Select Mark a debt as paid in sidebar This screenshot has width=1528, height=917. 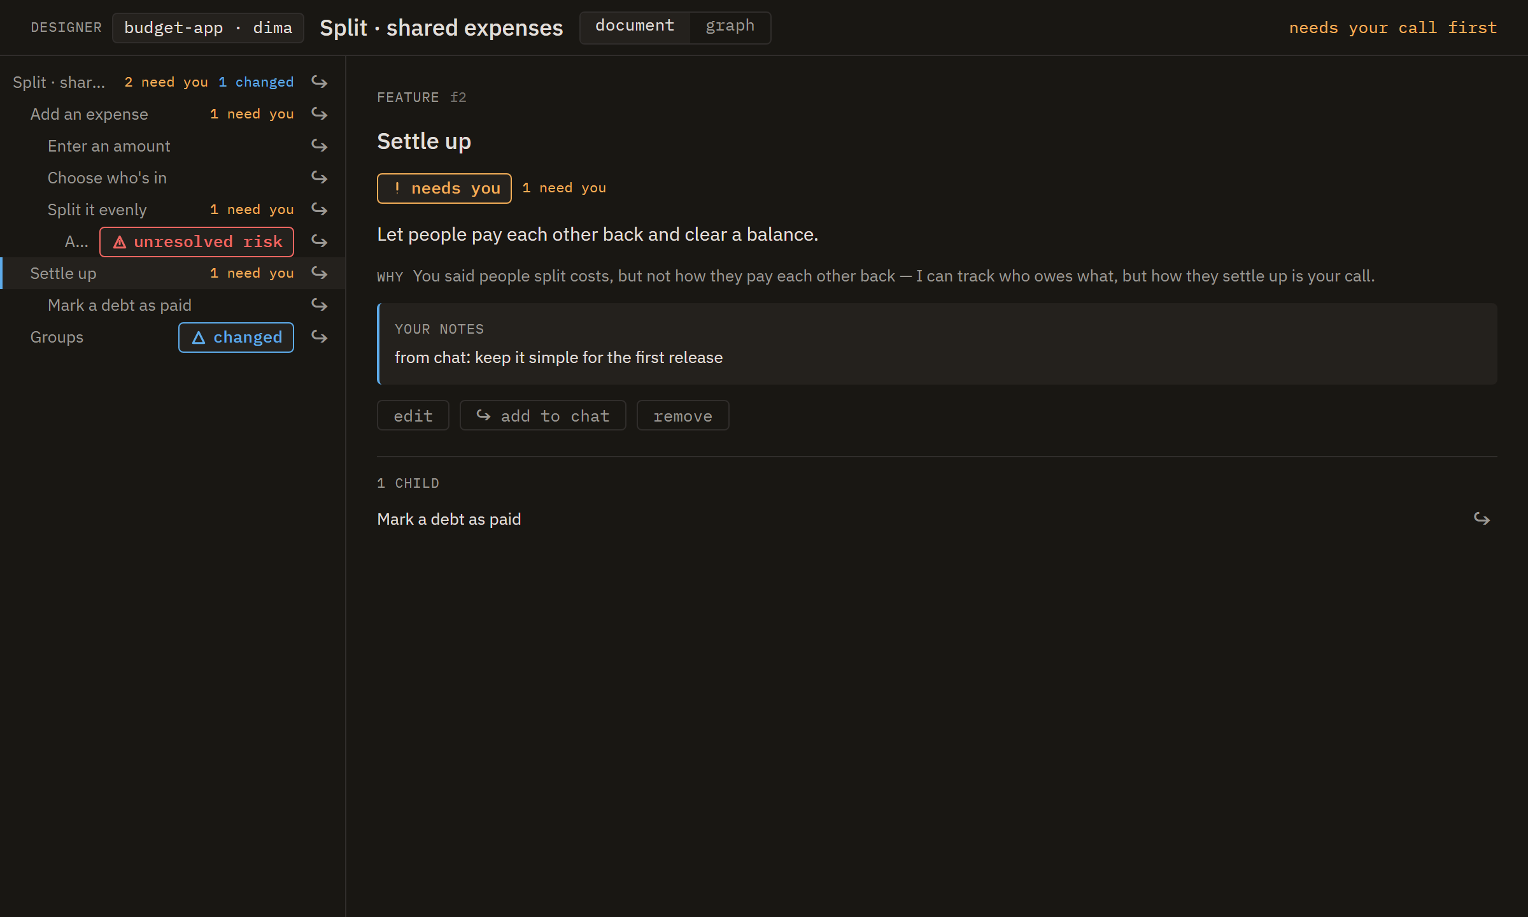(x=120, y=305)
